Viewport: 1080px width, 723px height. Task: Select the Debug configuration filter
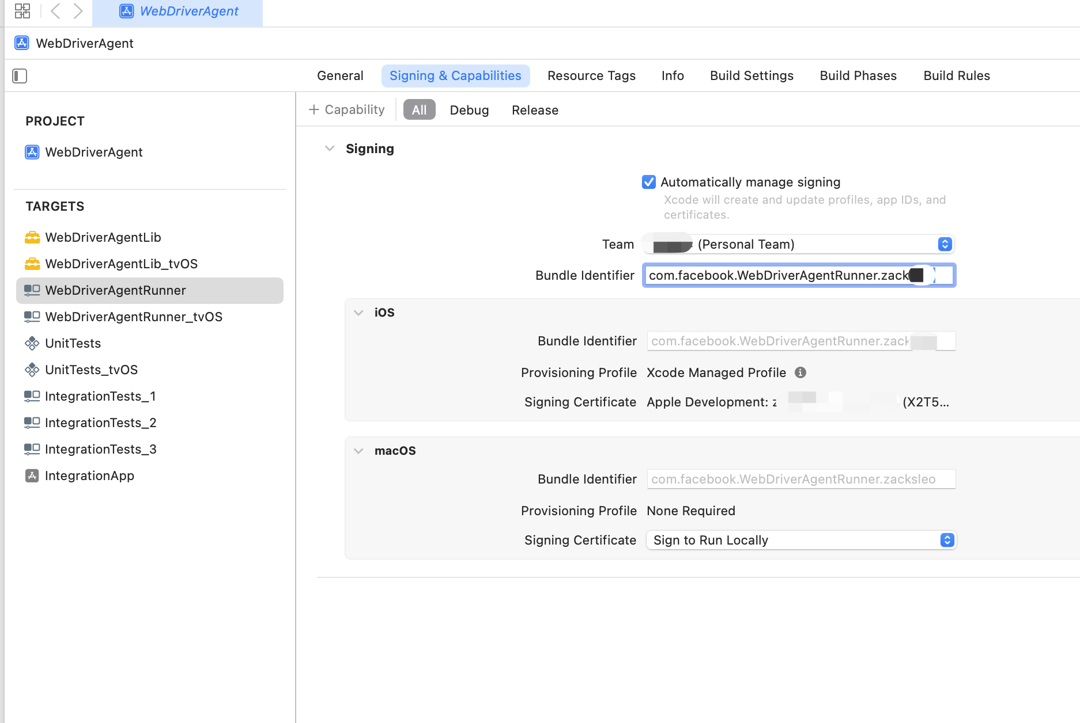(x=469, y=109)
